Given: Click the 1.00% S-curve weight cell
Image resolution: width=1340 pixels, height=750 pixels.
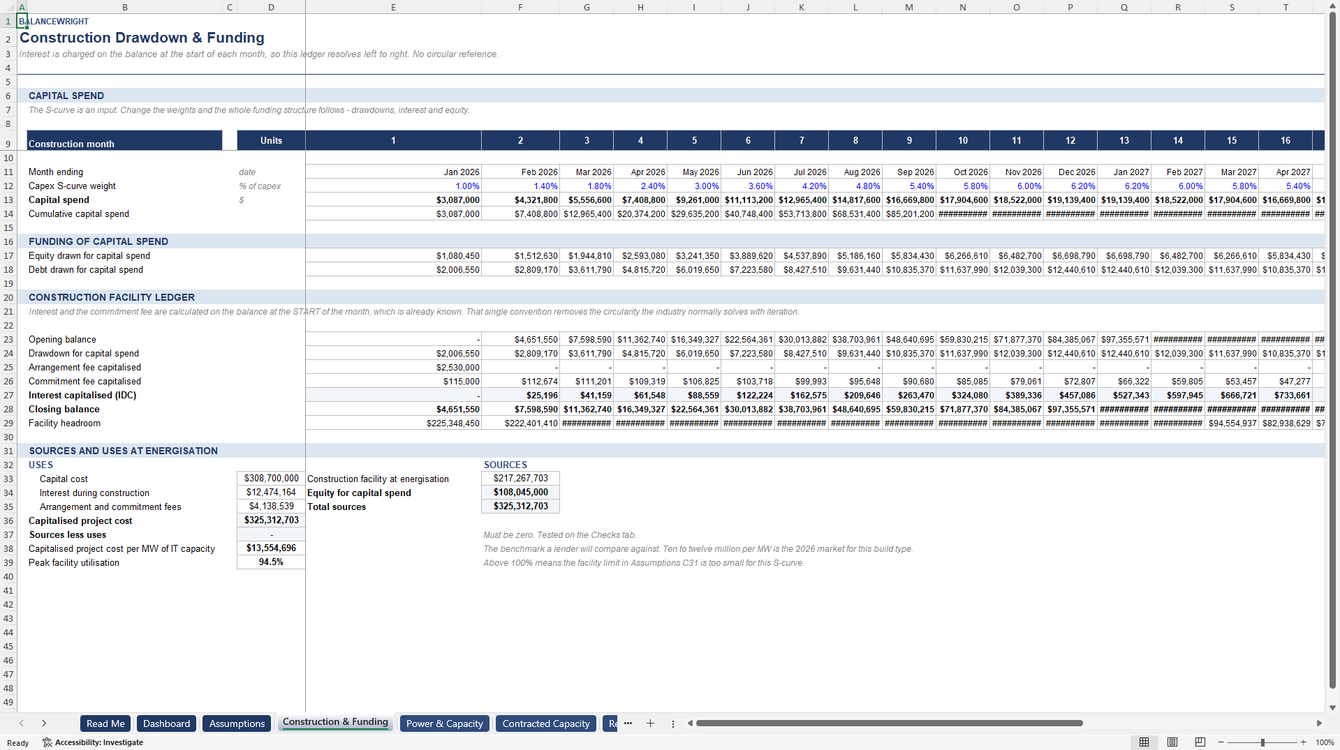Looking at the screenshot, I should pos(393,186).
